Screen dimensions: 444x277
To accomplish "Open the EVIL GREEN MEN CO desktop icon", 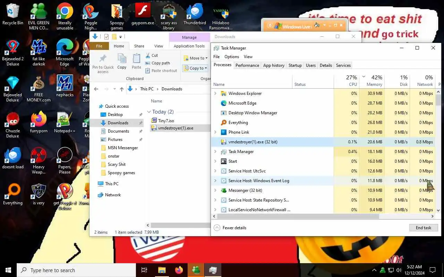I will [39, 17].
